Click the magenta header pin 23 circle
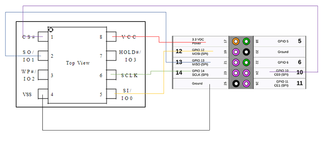 pyautogui.click(x=236, y=73)
